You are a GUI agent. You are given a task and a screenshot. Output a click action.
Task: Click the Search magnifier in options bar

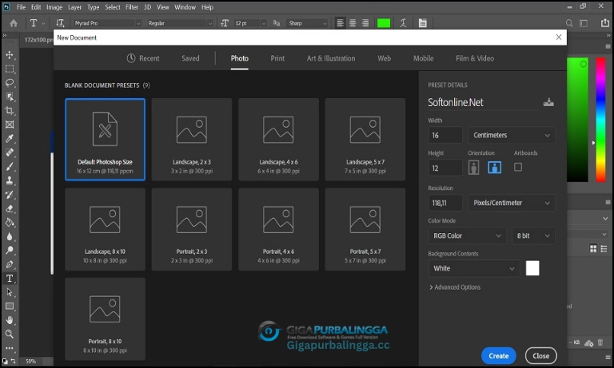click(569, 23)
